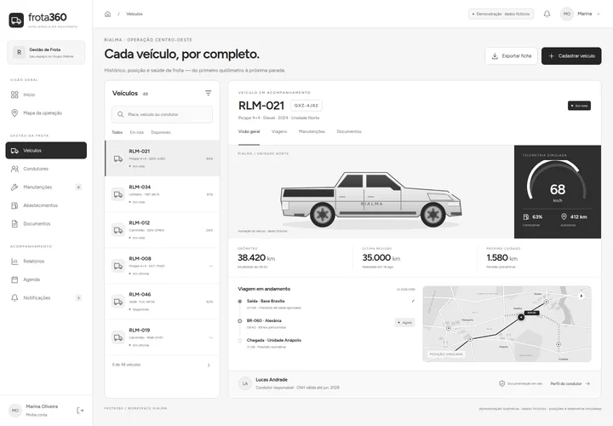Click the Placa, veículo ou condutor search field
613x426 pixels.
coord(163,115)
